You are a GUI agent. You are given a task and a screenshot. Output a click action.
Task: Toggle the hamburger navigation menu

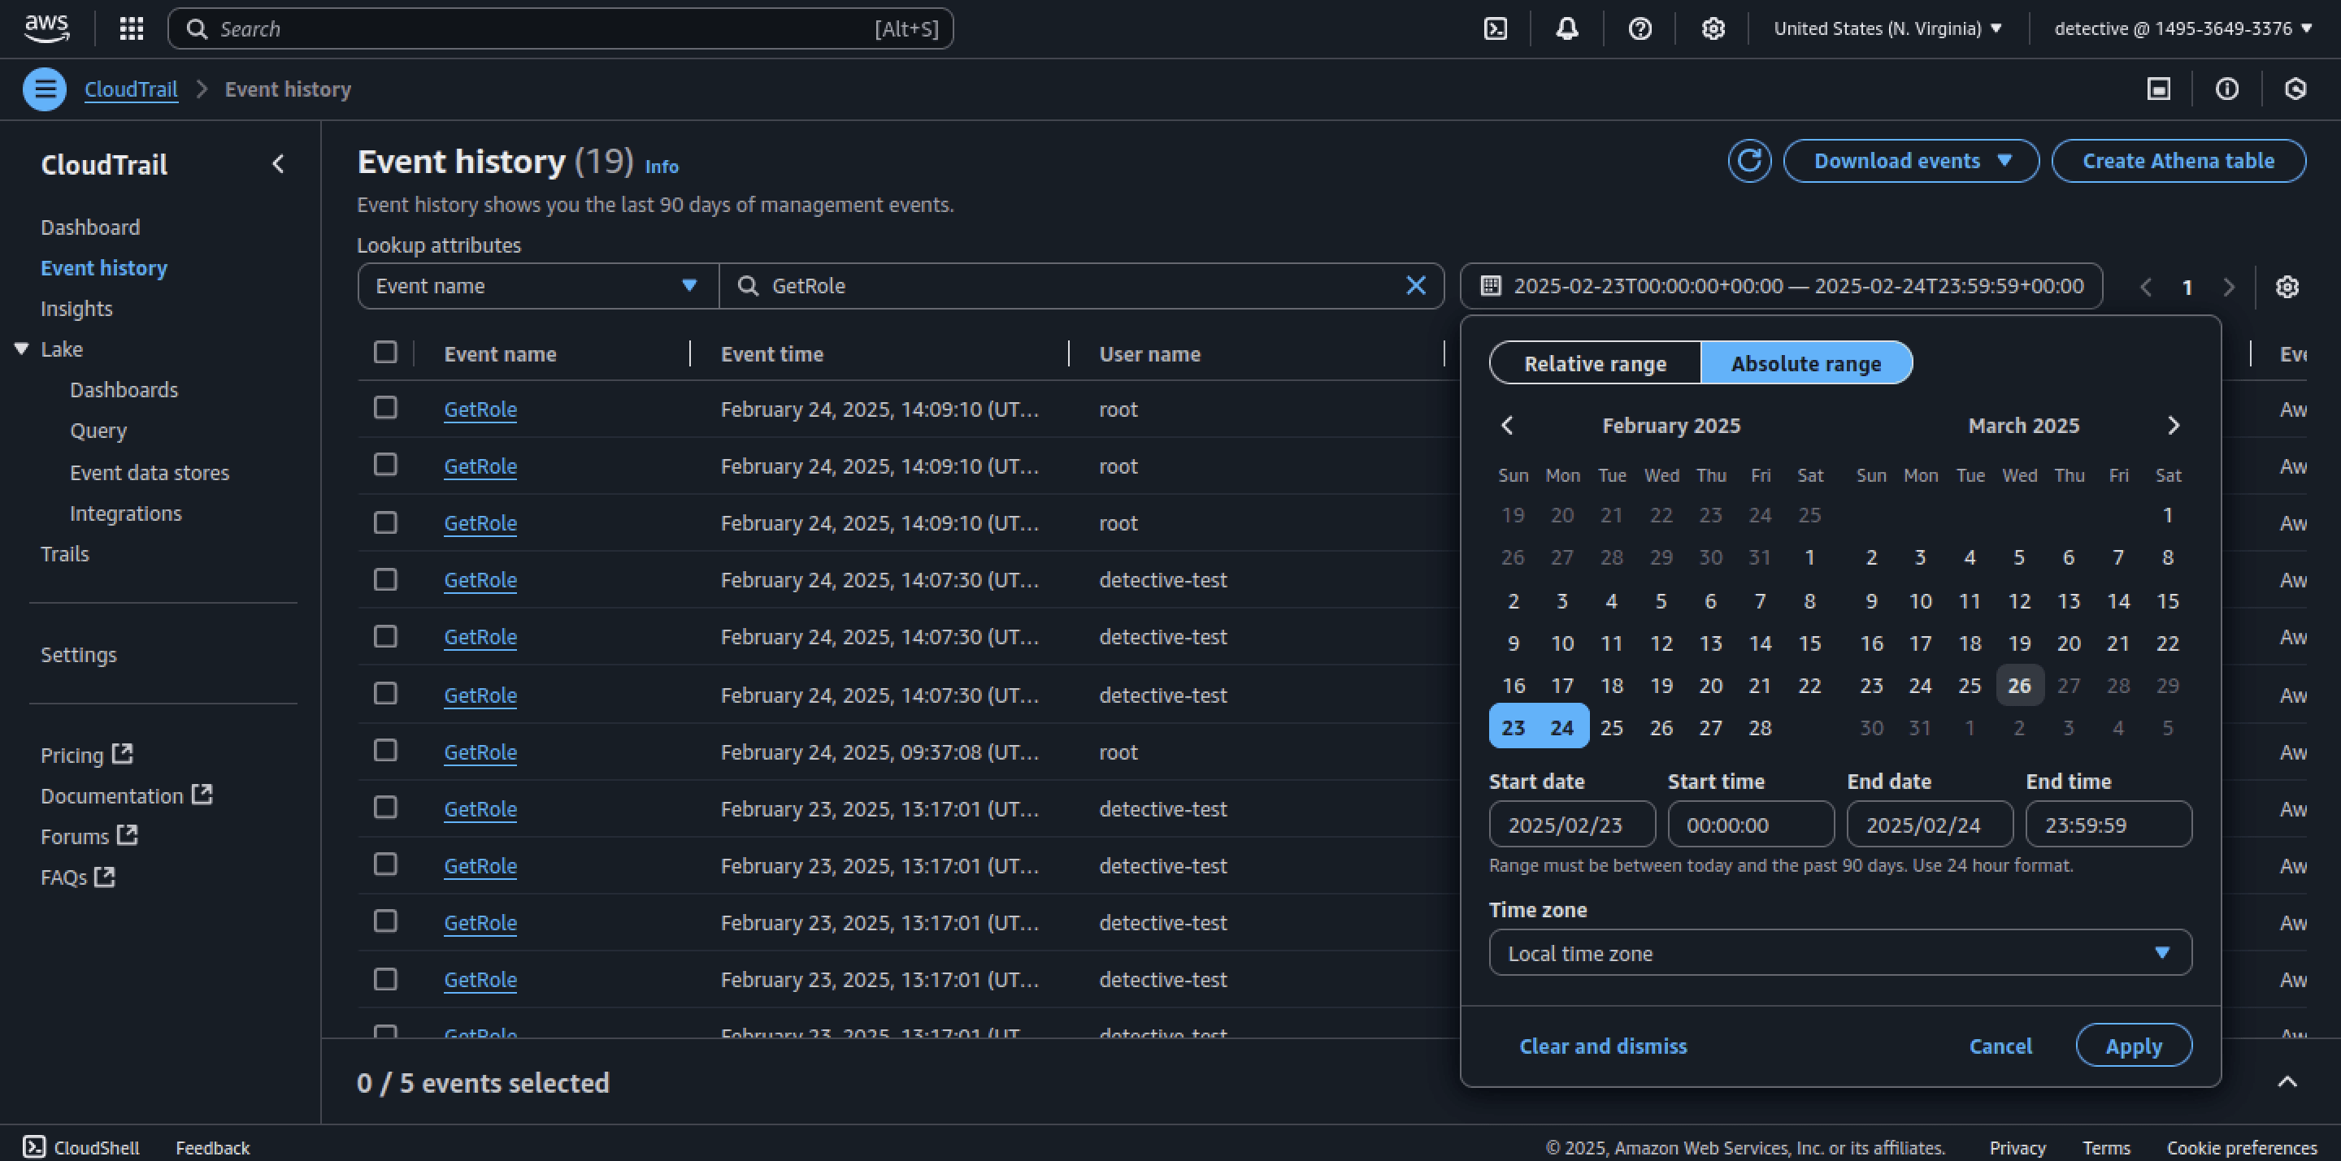45,89
